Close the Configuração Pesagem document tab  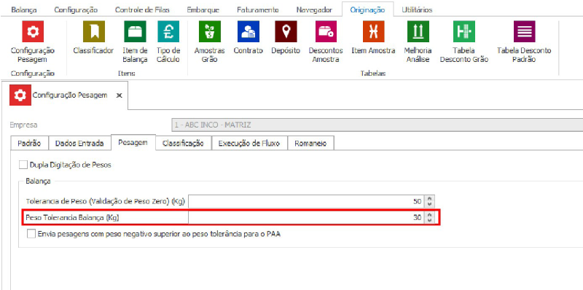(119, 95)
